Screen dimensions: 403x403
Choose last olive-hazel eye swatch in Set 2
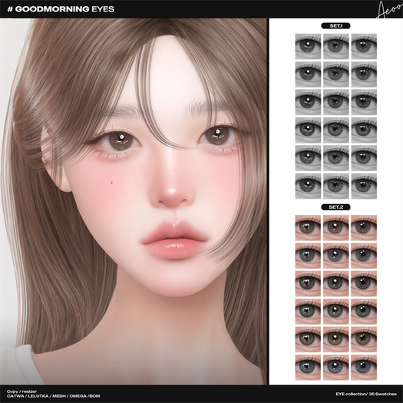coord(364,339)
